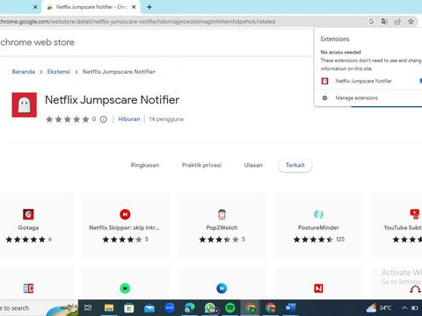This screenshot has height=316, width=422.
Task: Switch to the Ulasan tab
Action: [253, 165]
